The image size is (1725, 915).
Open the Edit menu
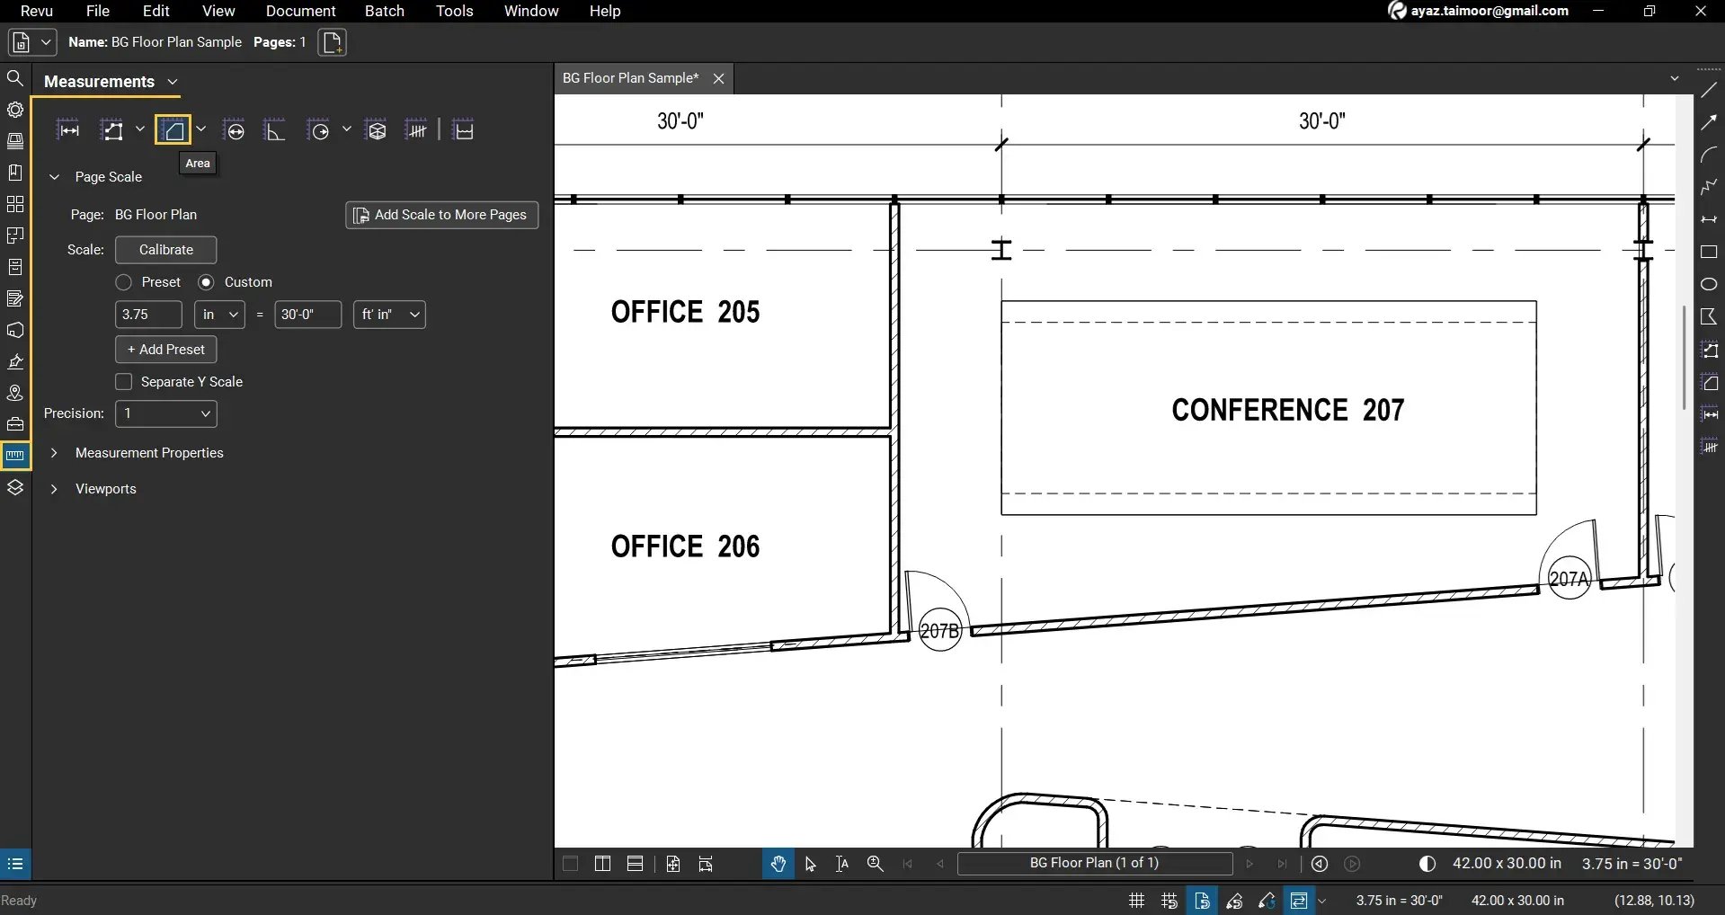[x=156, y=11]
